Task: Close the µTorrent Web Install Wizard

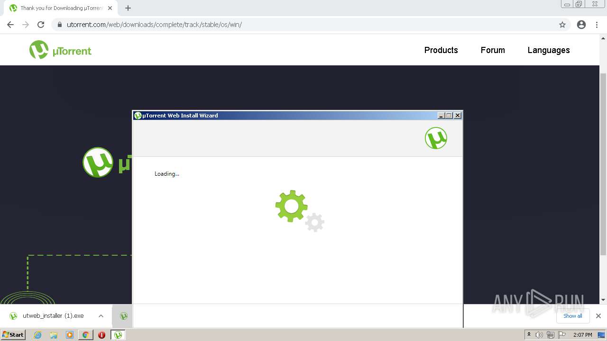Action: [x=458, y=116]
